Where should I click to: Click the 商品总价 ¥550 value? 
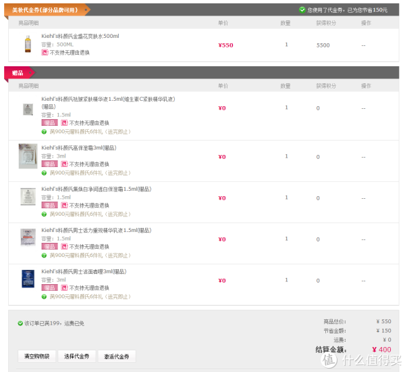(x=383, y=321)
